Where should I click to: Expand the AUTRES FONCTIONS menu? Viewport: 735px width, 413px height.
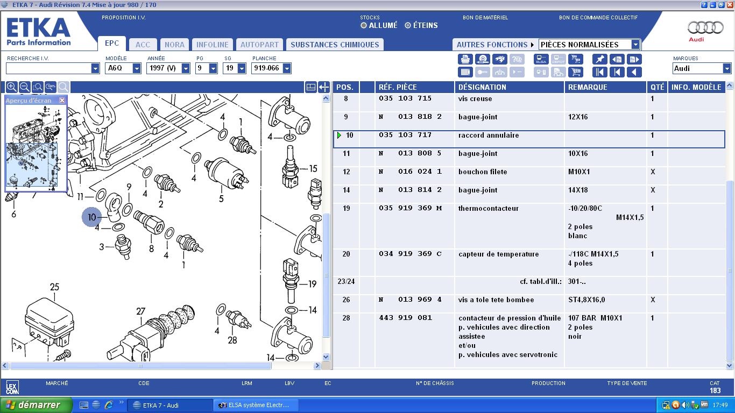(495, 45)
